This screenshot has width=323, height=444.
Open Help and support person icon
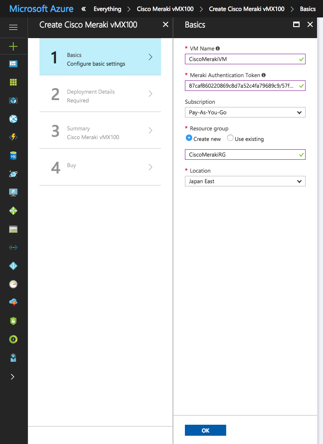pos(13,358)
